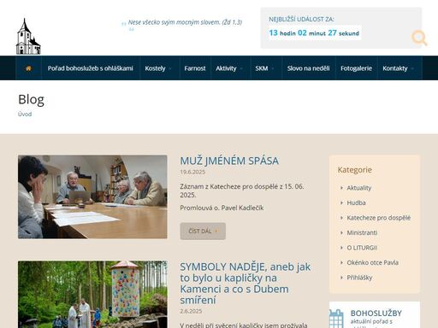Open the Fotogalerie menu item

click(x=356, y=68)
